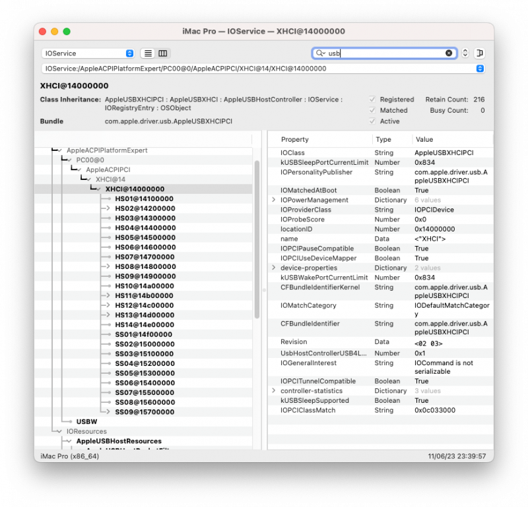Collapse the AppleACPIPCI tree node
Screen dimensions: 528x507
click(x=79, y=170)
